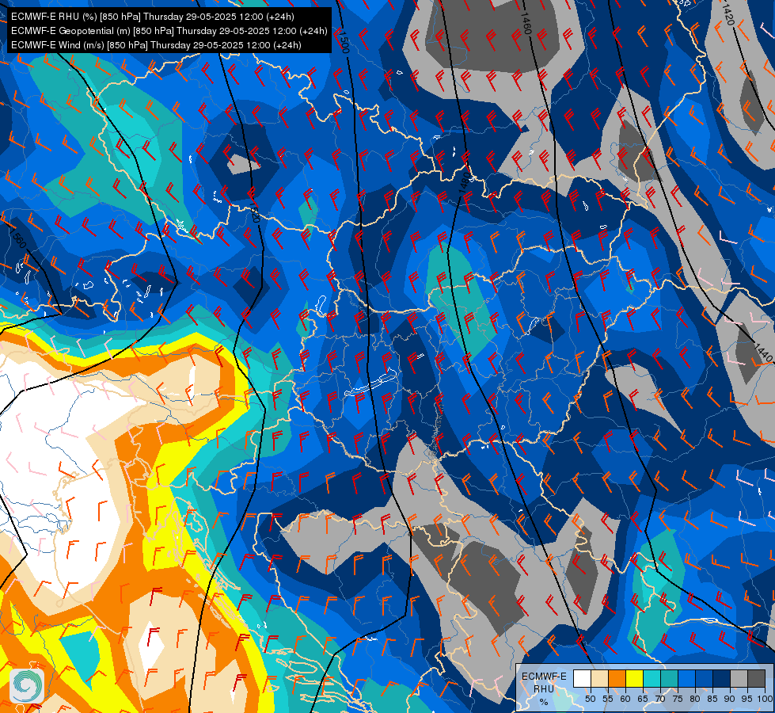Screen dimensions: 775x713
Task: Click the legend tick value 80
Action: pyautogui.click(x=695, y=699)
